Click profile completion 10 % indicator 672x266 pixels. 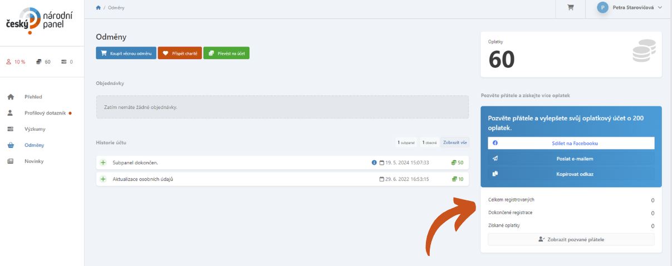pos(16,62)
